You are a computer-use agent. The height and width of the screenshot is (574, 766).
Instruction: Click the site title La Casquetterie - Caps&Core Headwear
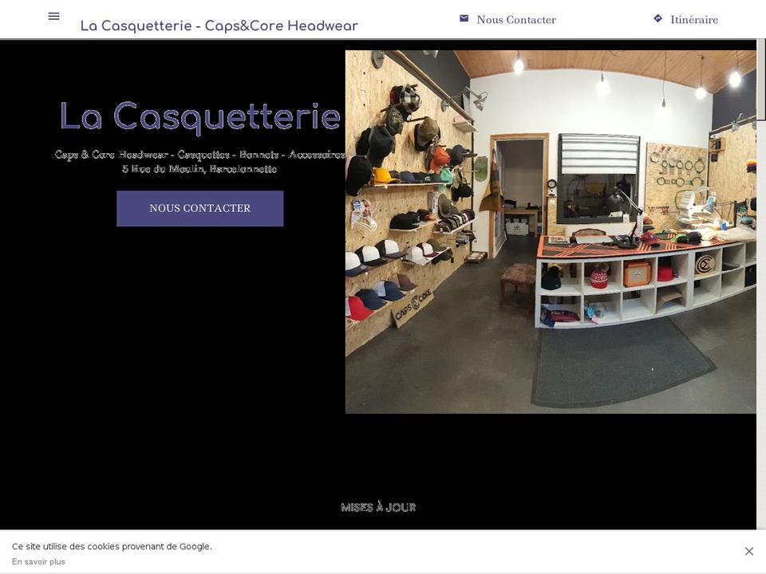pos(219,26)
